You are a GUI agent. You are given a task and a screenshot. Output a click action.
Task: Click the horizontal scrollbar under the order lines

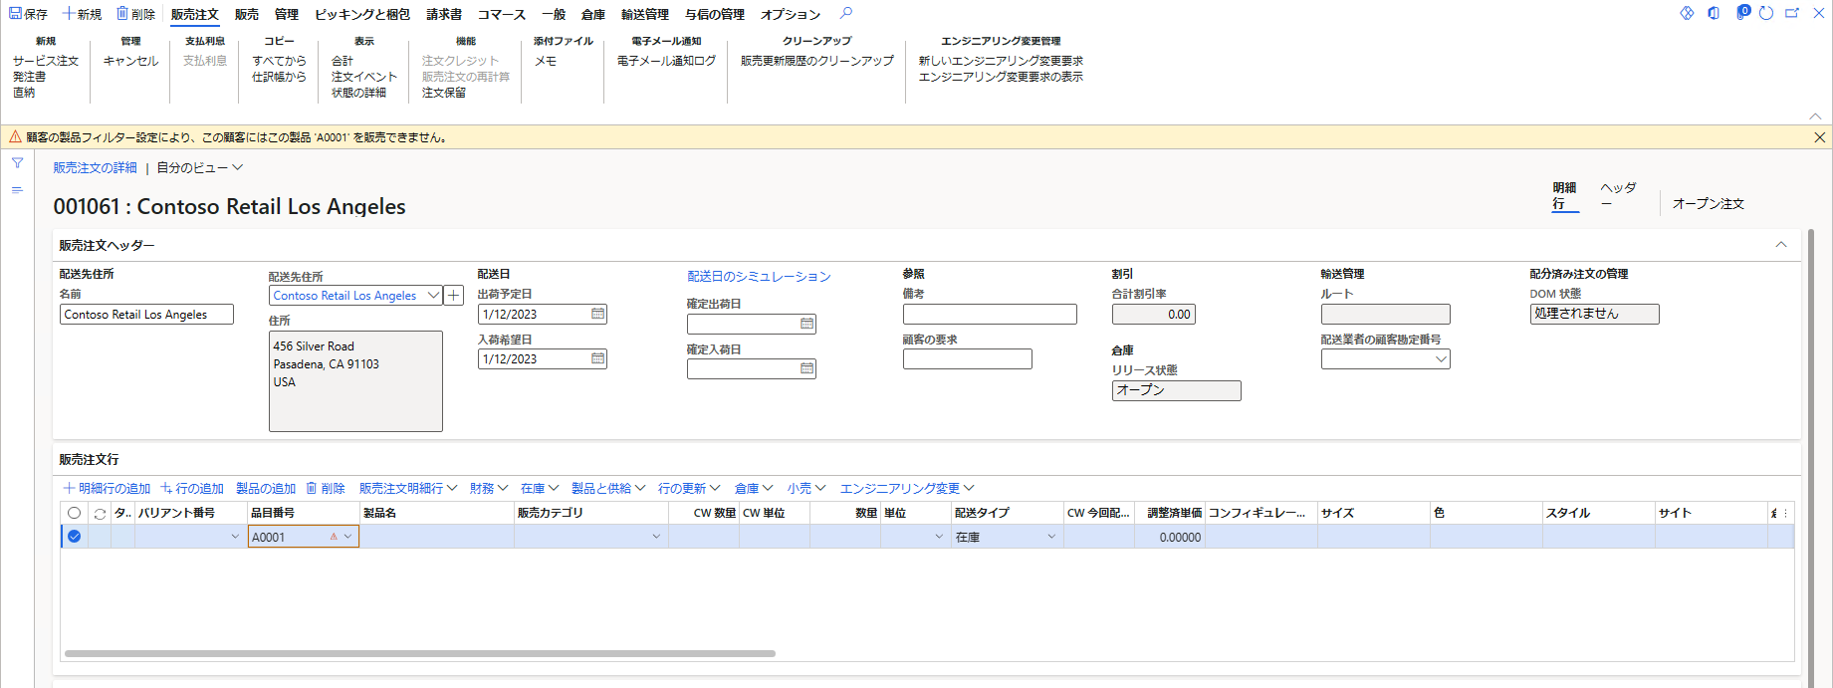[419, 654]
